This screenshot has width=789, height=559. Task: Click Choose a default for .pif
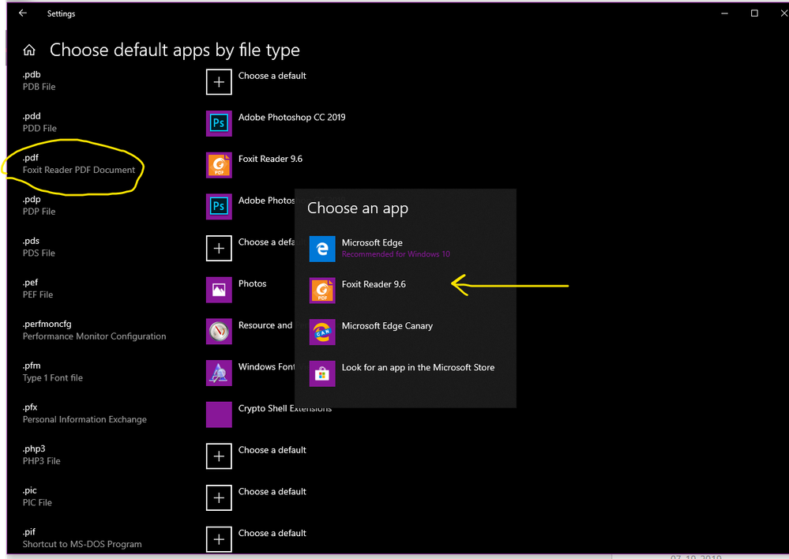(272, 533)
